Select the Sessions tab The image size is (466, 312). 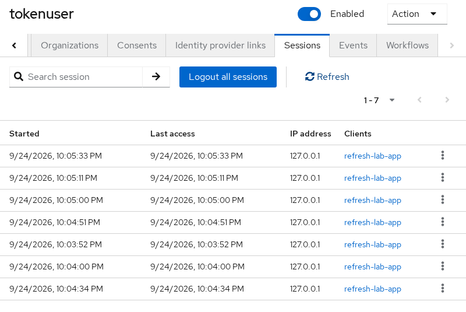pyautogui.click(x=302, y=45)
